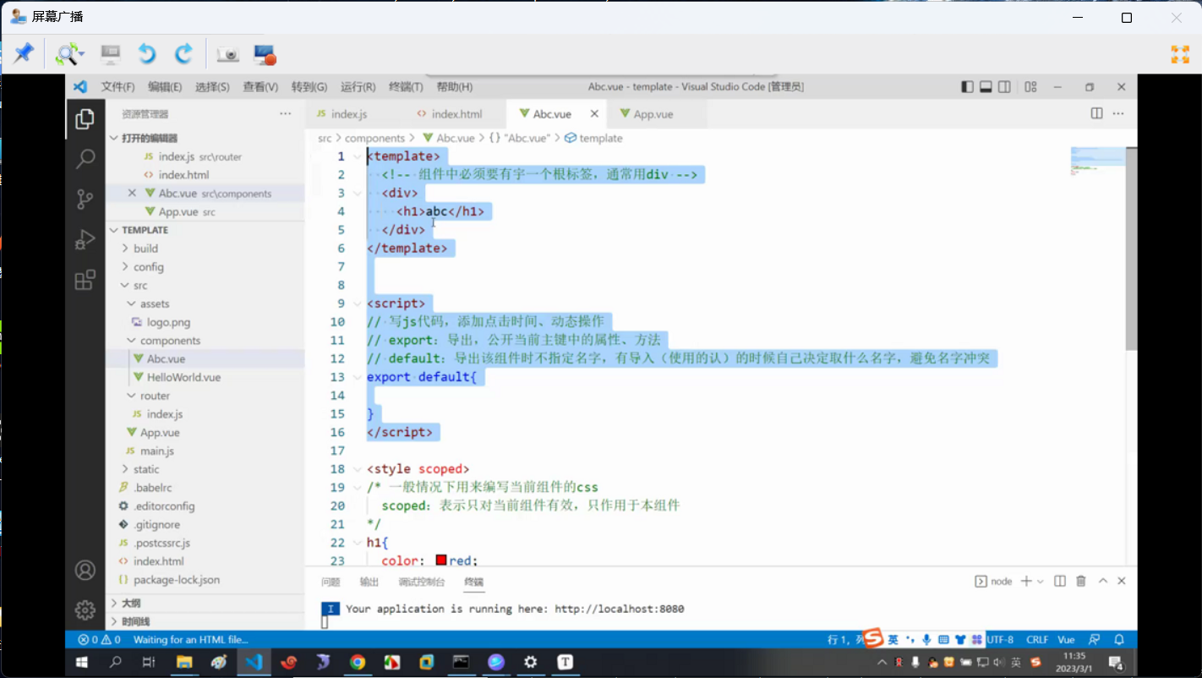1202x678 pixels.
Task: Open the Manage gear in activity bar
Action: click(x=85, y=610)
